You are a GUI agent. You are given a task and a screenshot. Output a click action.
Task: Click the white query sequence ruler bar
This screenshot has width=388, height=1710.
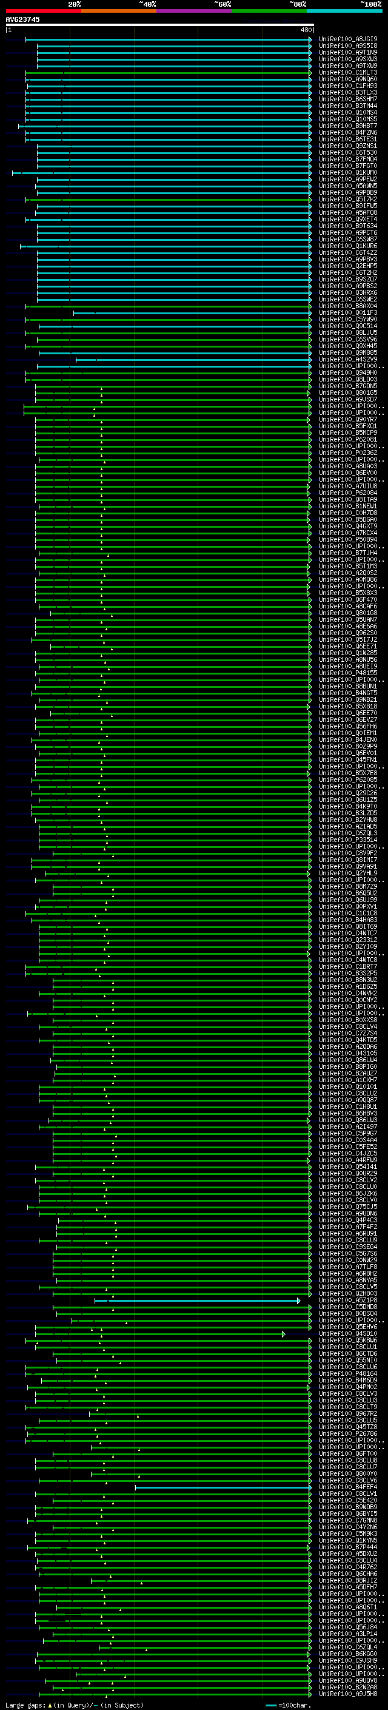click(x=160, y=25)
